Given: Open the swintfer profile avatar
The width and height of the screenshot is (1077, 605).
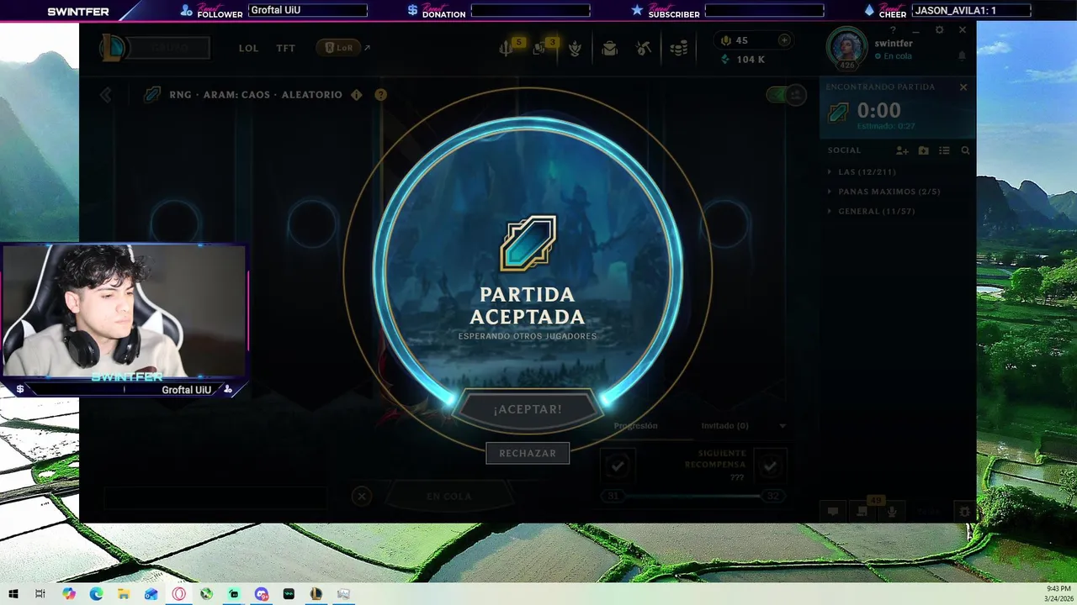Looking at the screenshot, I should click(x=846, y=49).
